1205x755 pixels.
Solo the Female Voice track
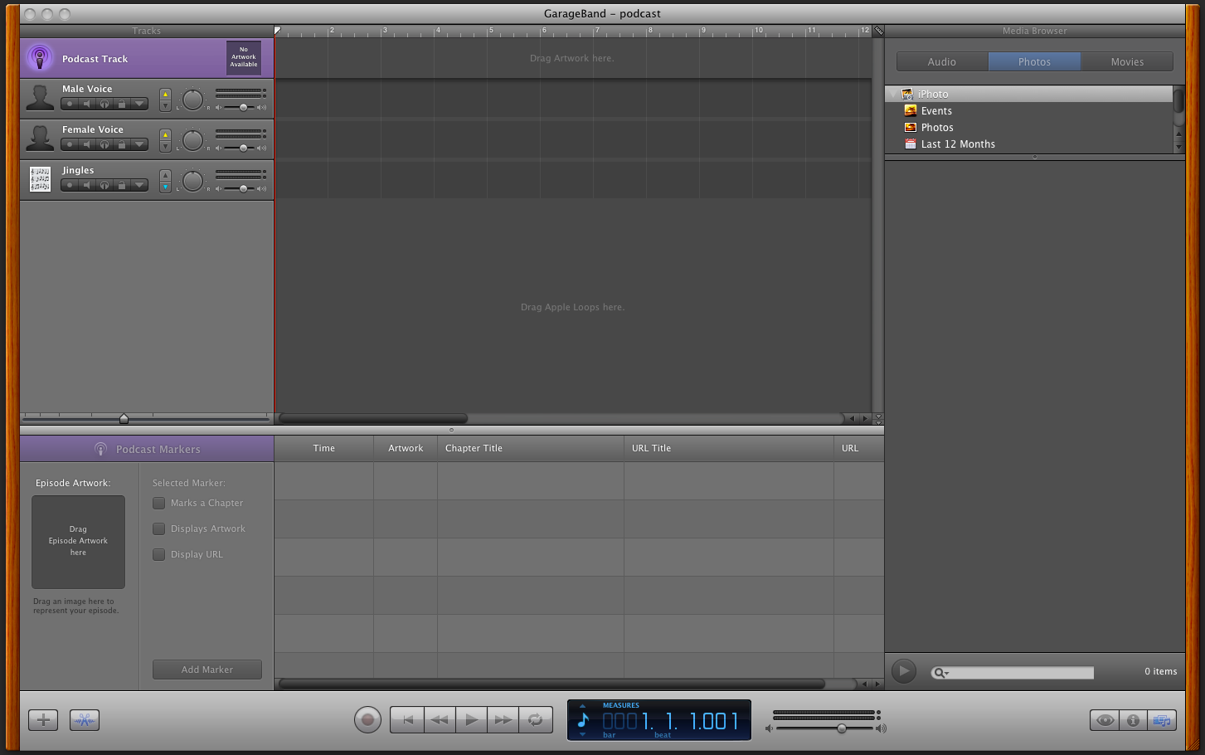(x=104, y=144)
